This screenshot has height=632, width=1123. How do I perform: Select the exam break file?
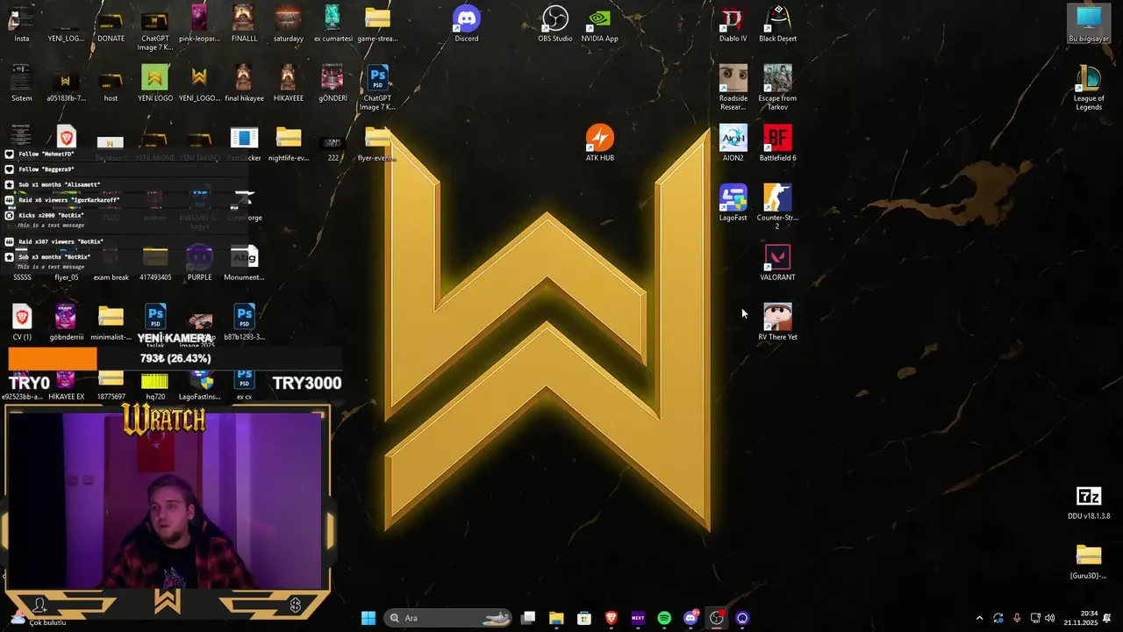click(111, 262)
